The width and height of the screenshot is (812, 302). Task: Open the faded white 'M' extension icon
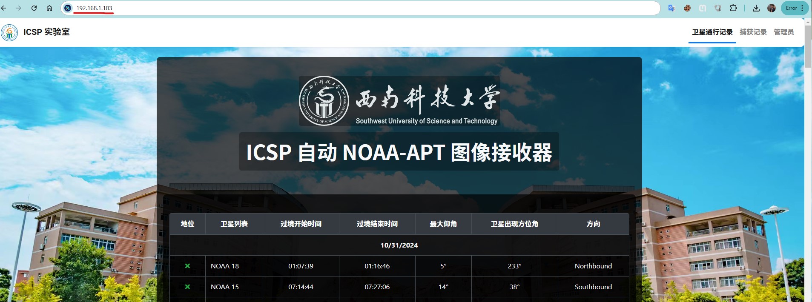[x=703, y=8]
